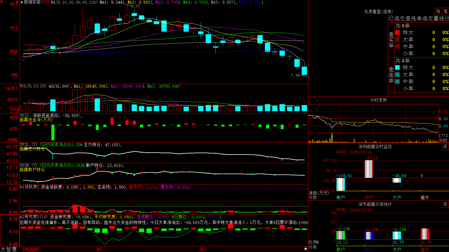This screenshot has width=449, height=252.
Task: Select the AI活跃度2 indicator label
Action: coord(30,187)
